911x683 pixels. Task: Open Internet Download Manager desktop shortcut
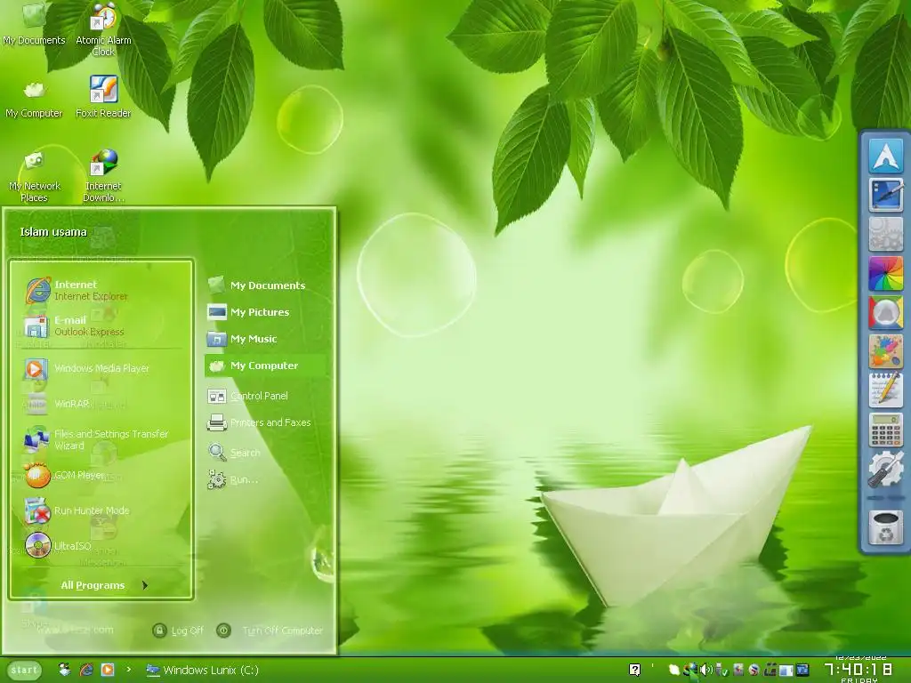point(103,175)
